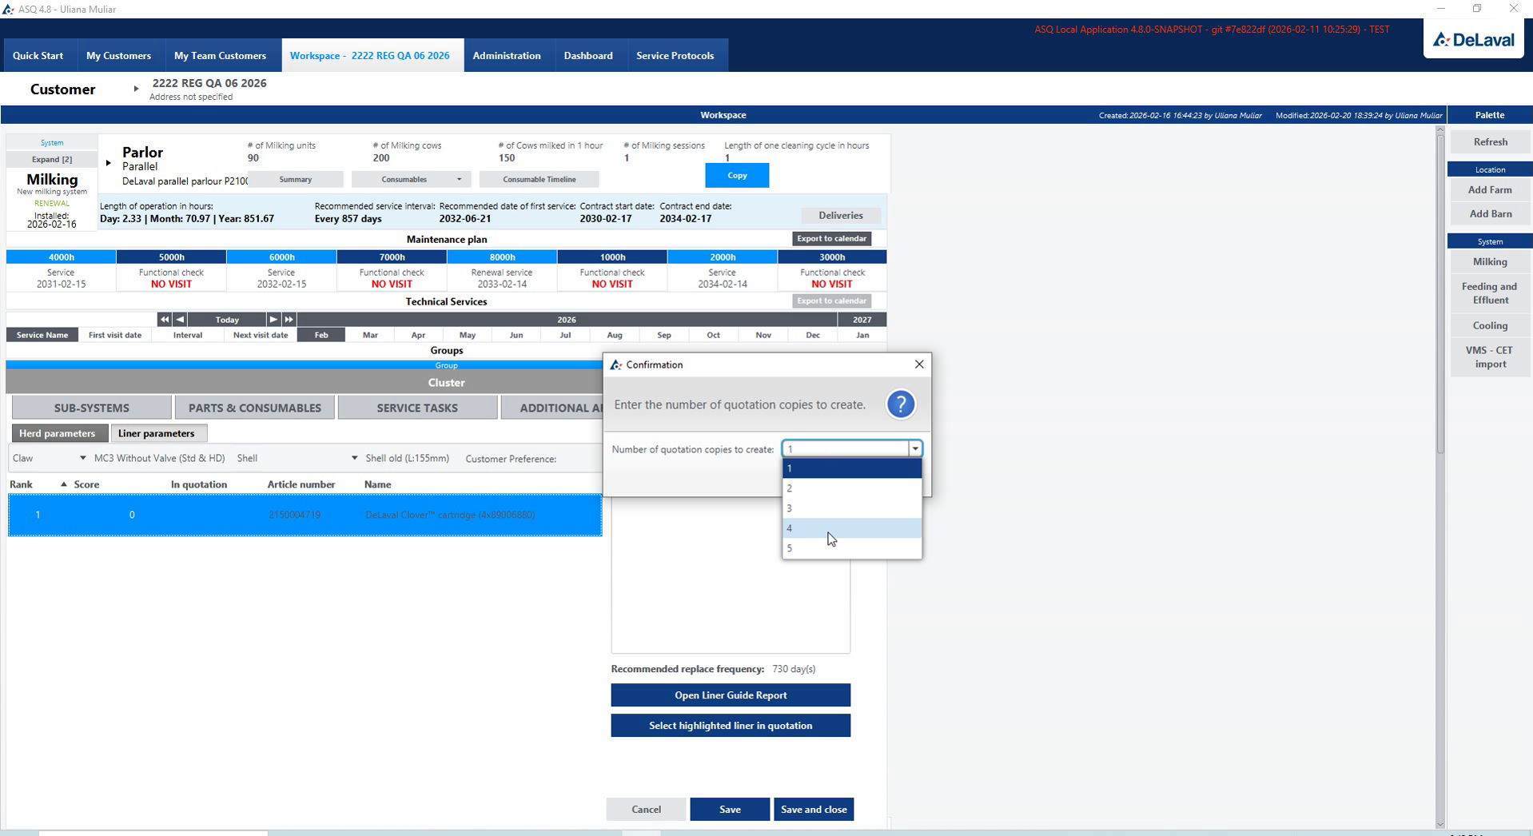Click Save and close button
The width and height of the screenshot is (1533, 836).
(x=814, y=810)
